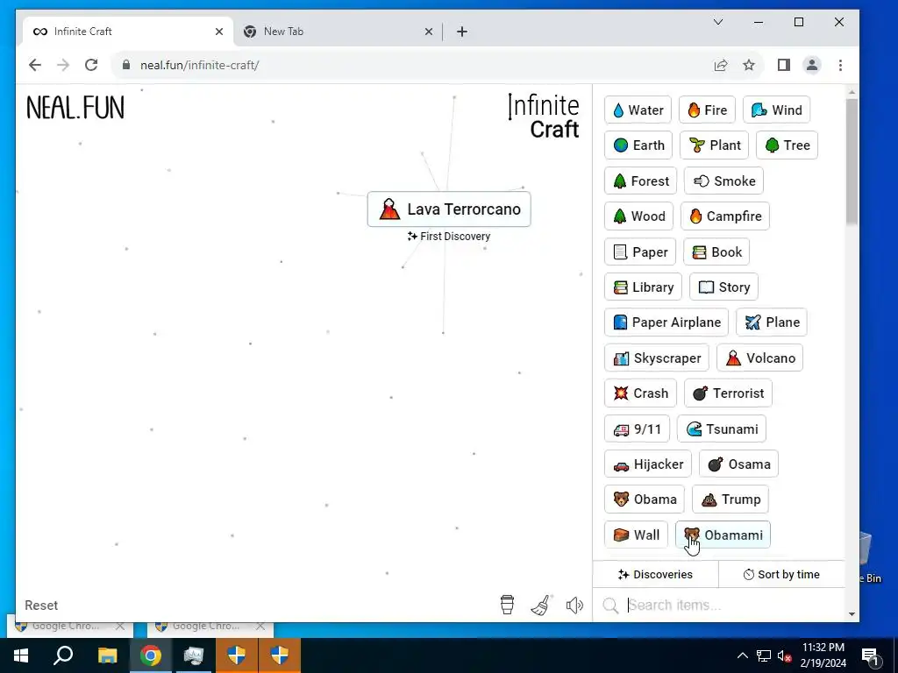Pick the Earth element

pos(638,145)
